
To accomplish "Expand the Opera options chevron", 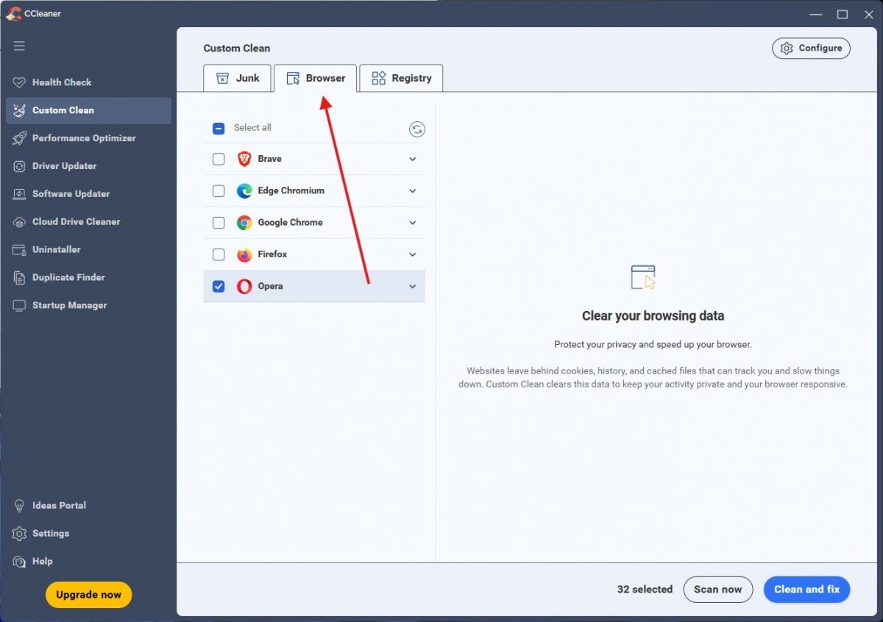I will pyautogui.click(x=412, y=287).
